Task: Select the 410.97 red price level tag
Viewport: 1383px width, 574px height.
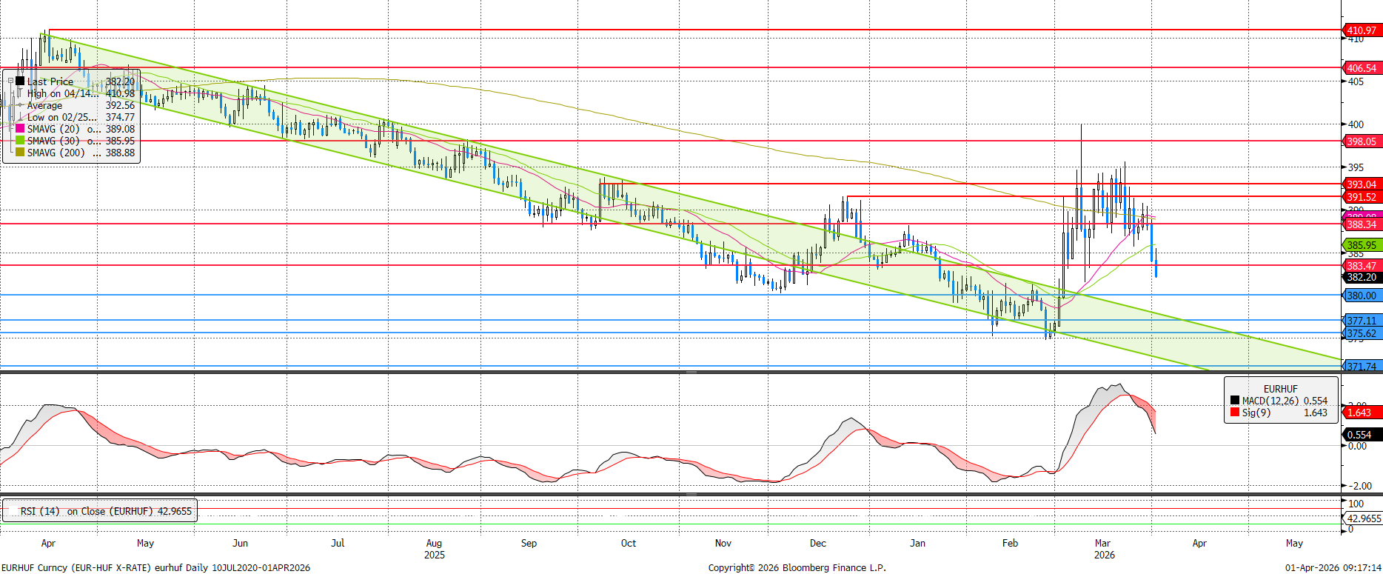Action: (1361, 30)
